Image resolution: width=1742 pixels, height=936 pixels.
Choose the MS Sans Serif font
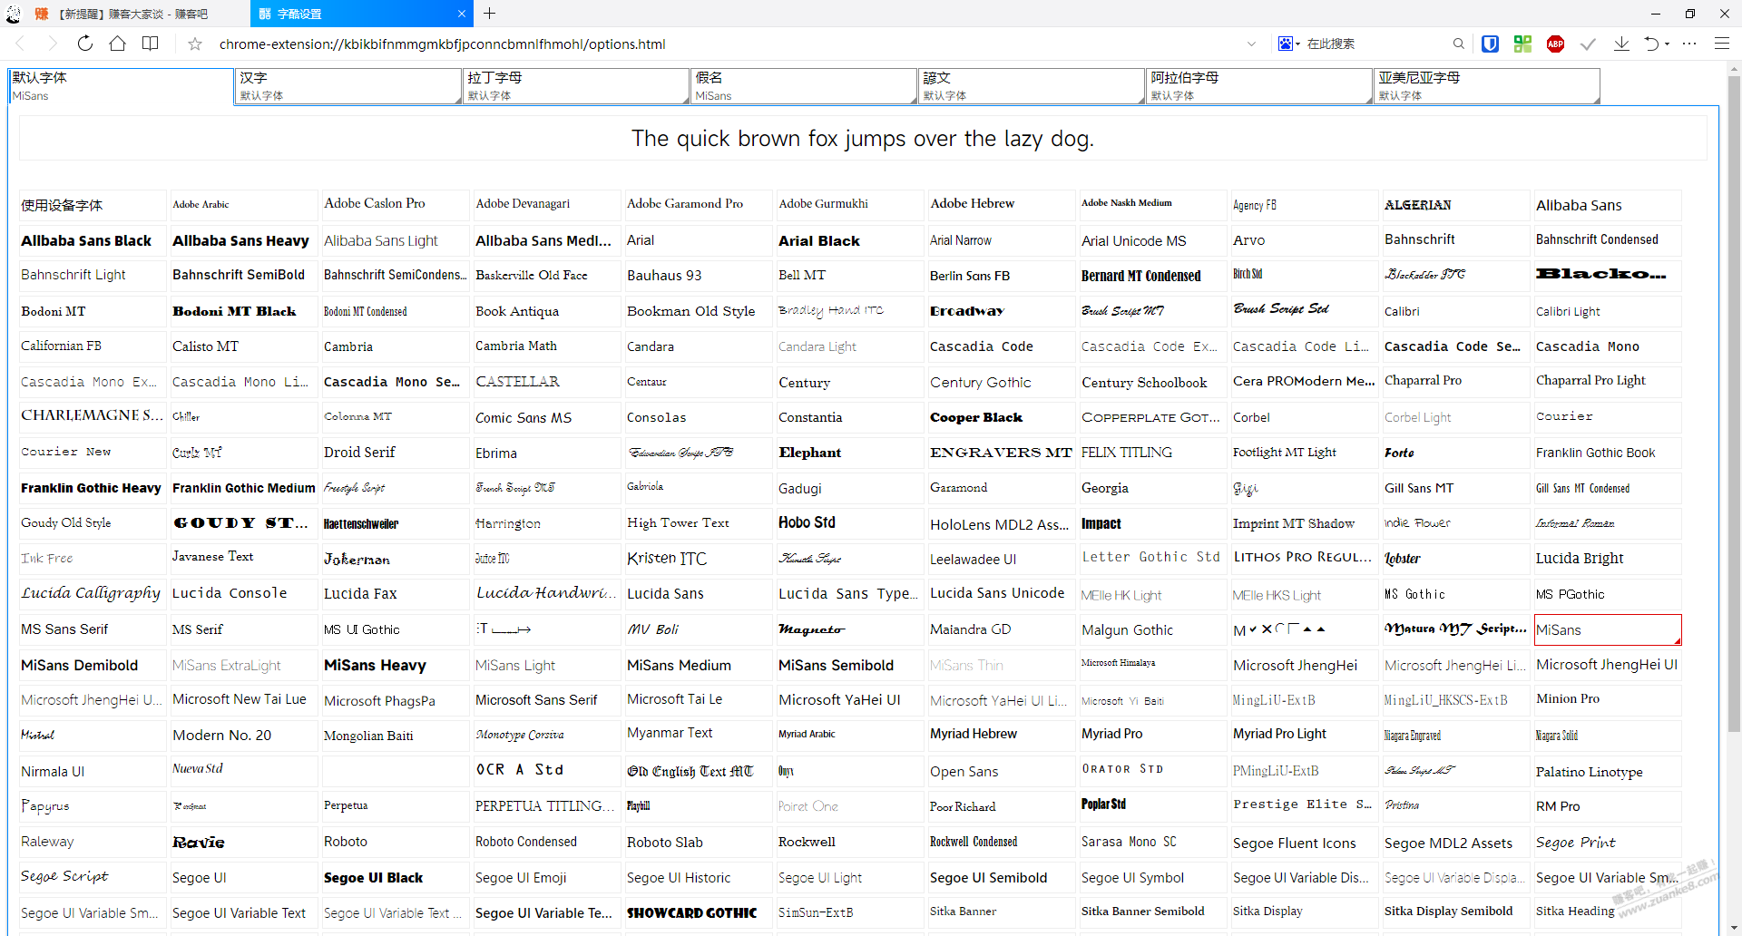click(x=93, y=629)
